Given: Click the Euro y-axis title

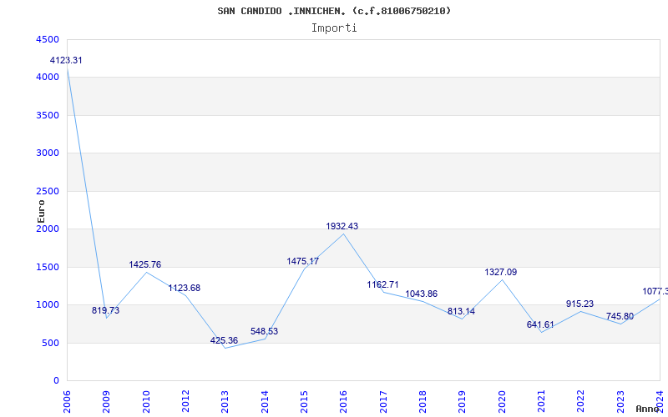Looking at the screenshot, I should tap(41, 212).
